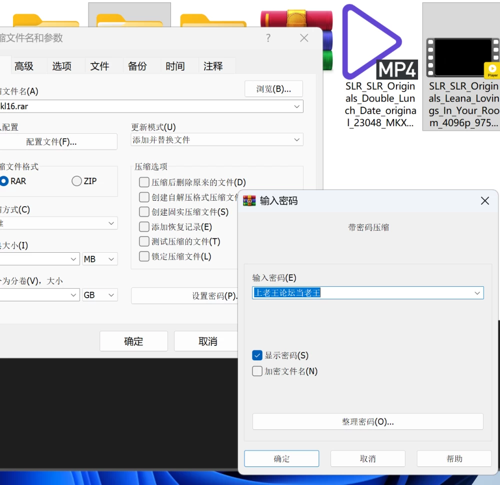Close the enter password dialog
The height and width of the screenshot is (485, 500).
pos(484,201)
